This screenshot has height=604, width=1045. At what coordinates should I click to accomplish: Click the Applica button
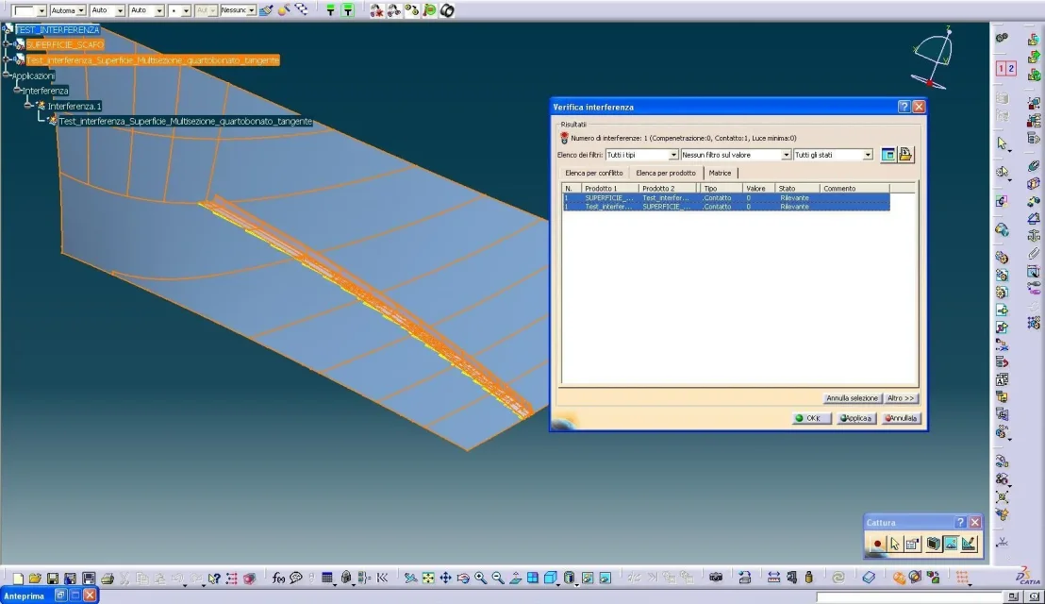[855, 419]
